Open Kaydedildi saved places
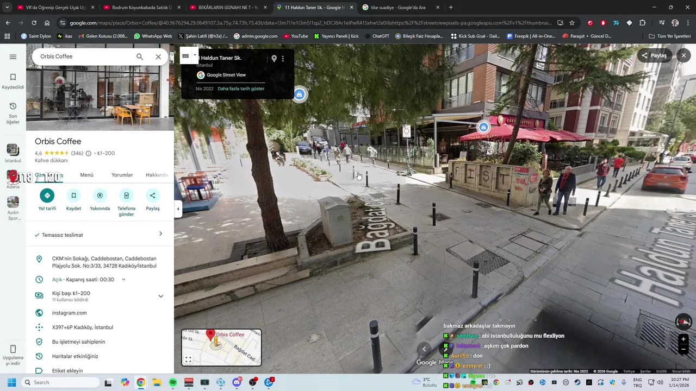Viewport: 696px width, 391px height. point(13,81)
